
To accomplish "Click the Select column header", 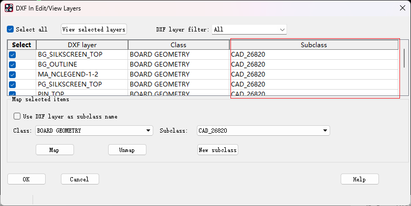I will pos(22,45).
